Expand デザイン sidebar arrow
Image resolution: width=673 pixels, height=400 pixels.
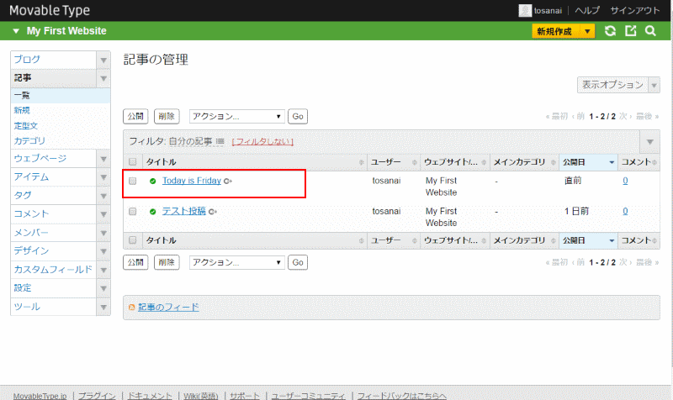click(103, 251)
